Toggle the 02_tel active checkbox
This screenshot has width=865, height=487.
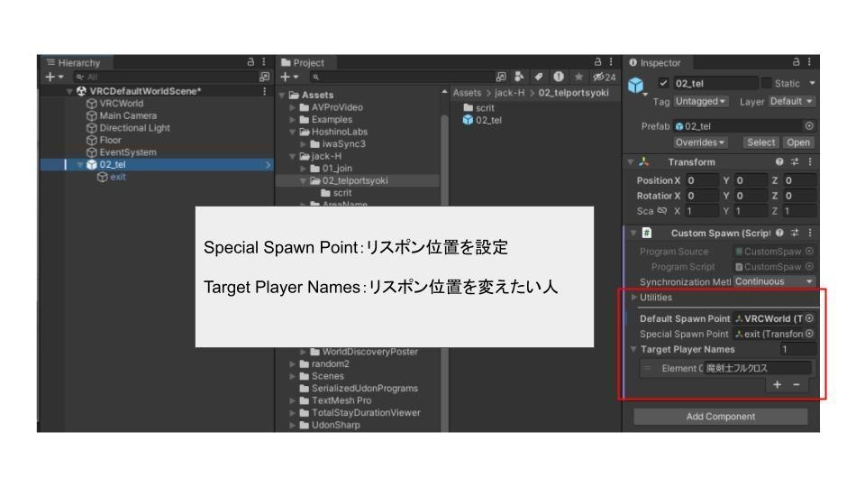[663, 83]
